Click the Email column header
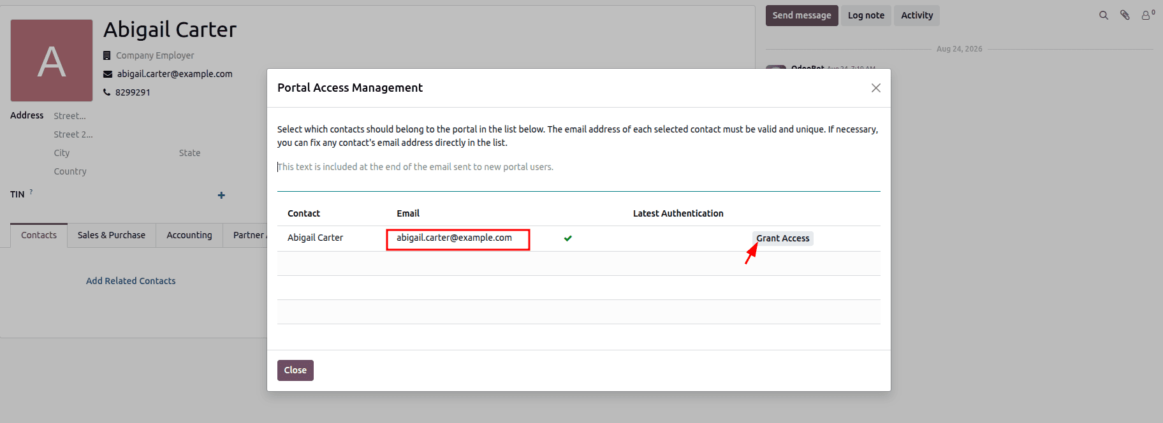 tap(408, 213)
